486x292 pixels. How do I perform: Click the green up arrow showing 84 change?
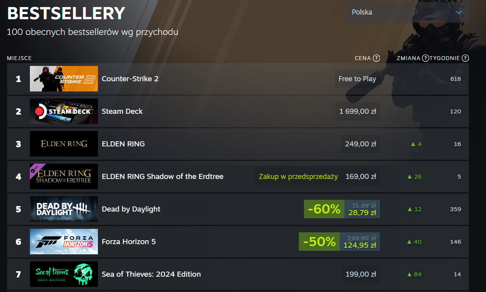coord(409,274)
